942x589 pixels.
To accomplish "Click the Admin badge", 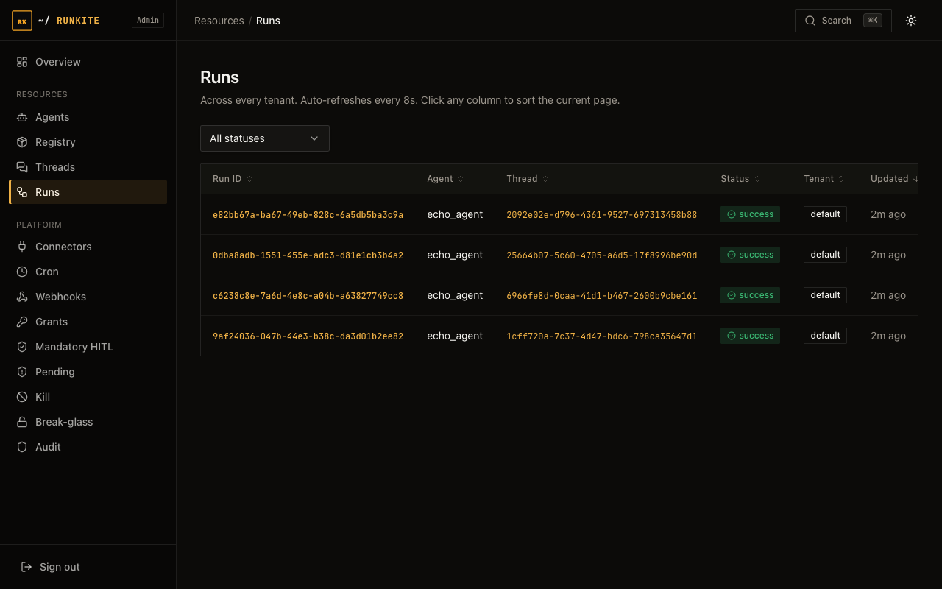I will click(x=148, y=21).
